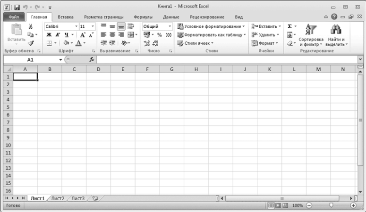Click the zoom slider handle
This screenshot has width=366, height=212.
(x=331, y=205)
